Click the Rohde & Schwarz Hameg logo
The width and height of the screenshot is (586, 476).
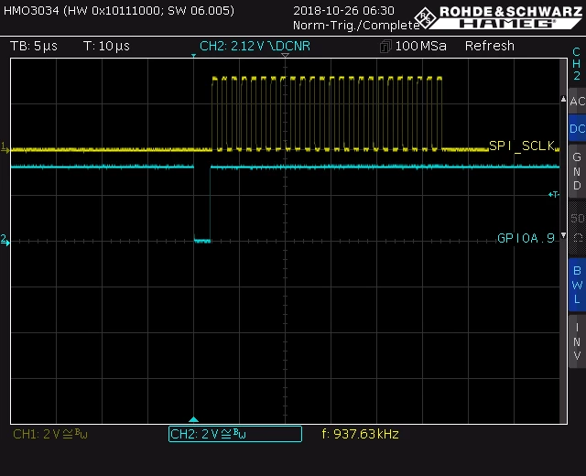click(498, 17)
